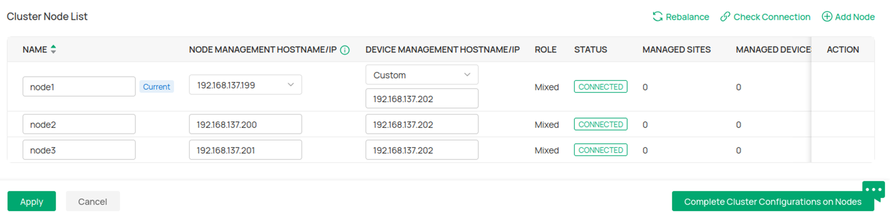This screenshot has height=213, width=890.
Task: Sort the list by NAME arrows
Action: pos(53,49)
